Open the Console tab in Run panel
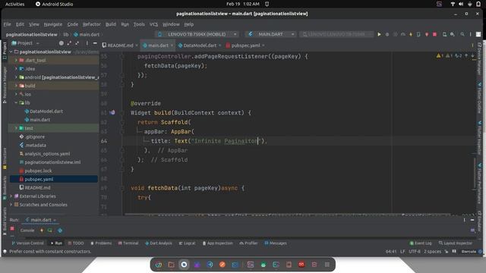The height and width of the screenshot is (273, 486). point(27,231)
